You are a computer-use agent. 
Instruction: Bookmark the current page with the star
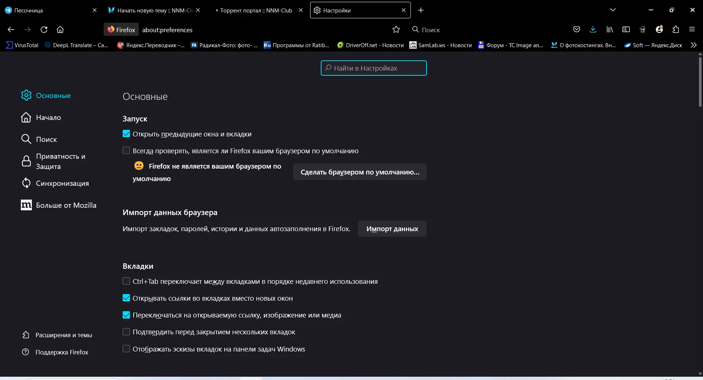[397, 29]
